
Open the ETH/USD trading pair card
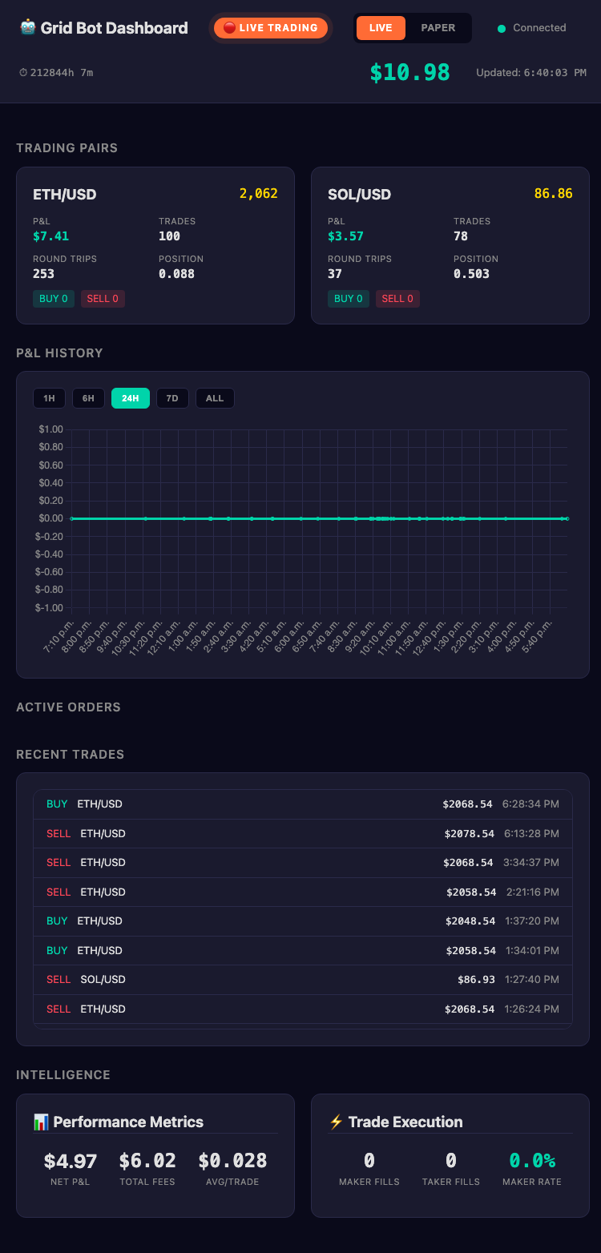coord(155,244)
